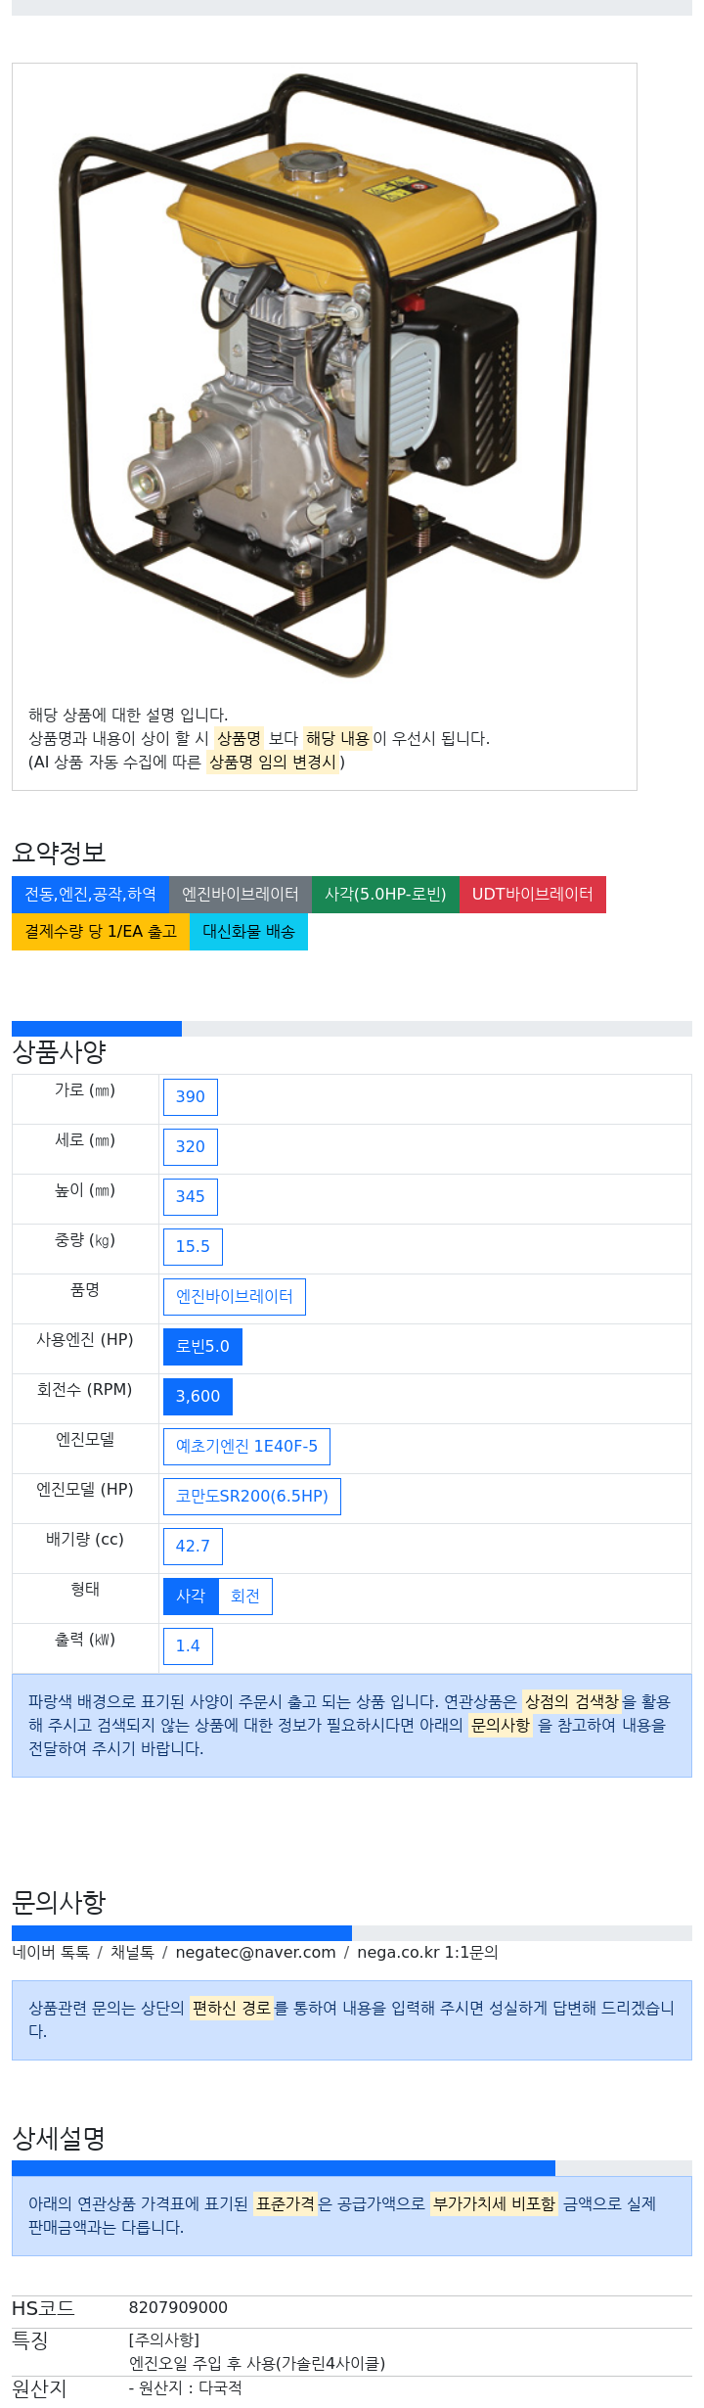This screenshot has width=704, height=2408.
Task: Click the 엔진바이브레이터 gray tag
Action: 241,895
